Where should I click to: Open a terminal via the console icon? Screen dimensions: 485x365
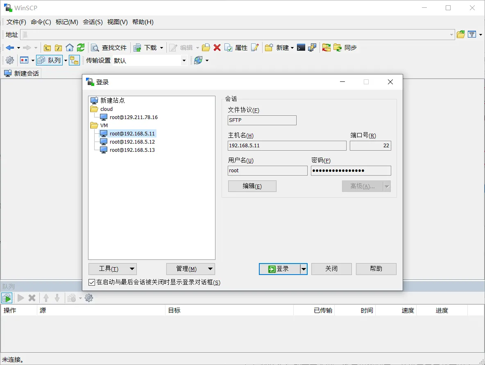(301, 47)
